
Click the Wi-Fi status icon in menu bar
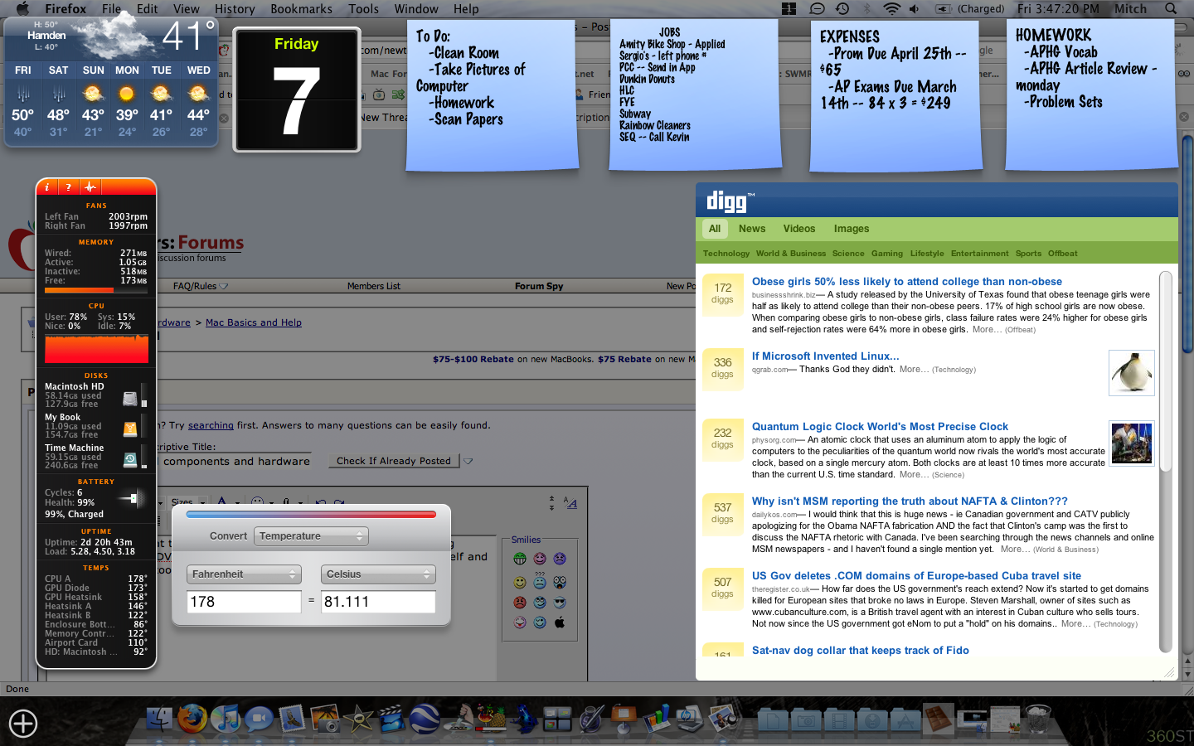pos(892,8)
